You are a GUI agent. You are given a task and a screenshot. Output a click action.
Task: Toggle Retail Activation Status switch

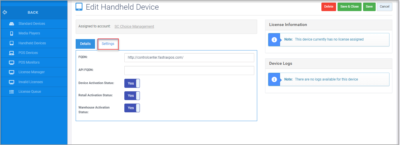[x=132, y=96]
